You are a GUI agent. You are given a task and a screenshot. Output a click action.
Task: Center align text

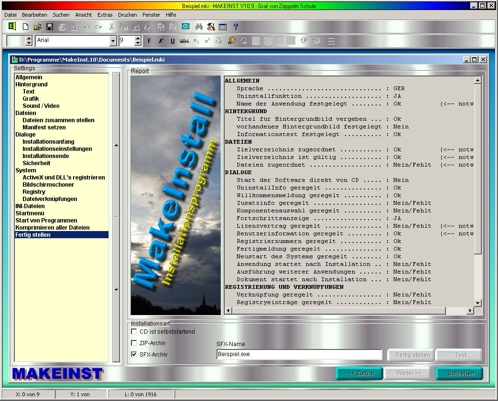point(268,41)
